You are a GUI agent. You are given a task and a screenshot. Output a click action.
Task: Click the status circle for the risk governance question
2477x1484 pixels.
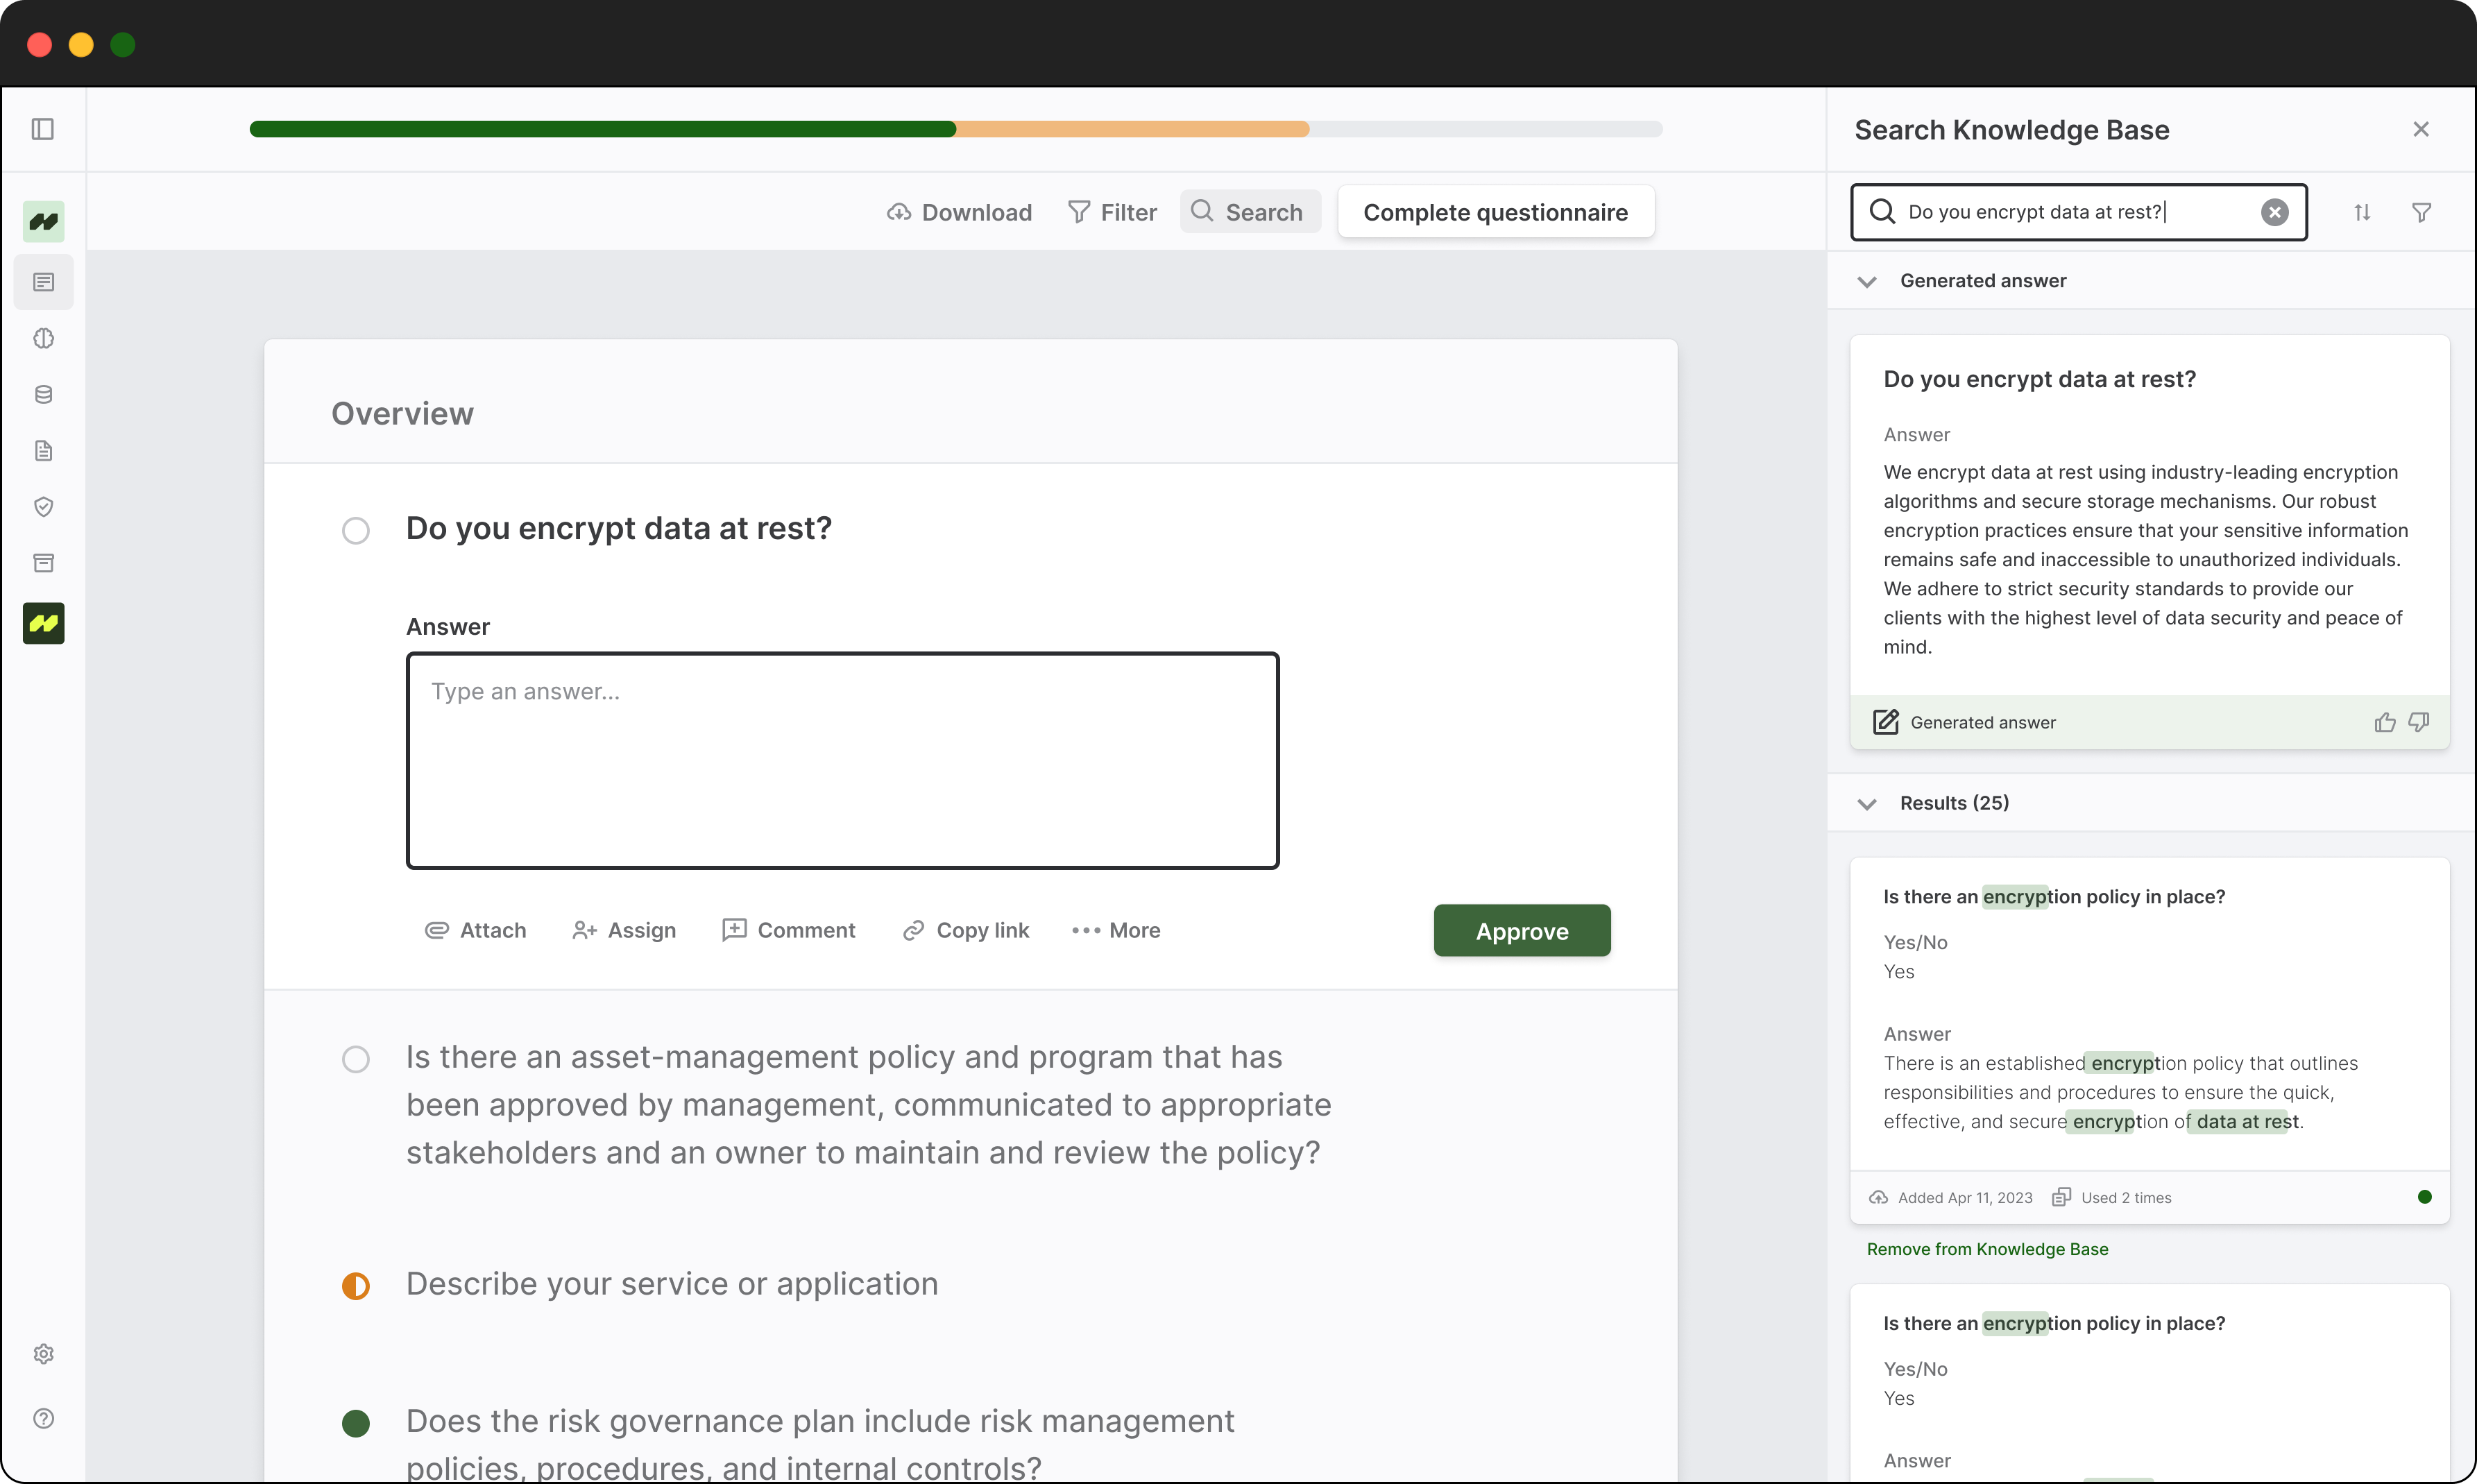coord(355,1424)
